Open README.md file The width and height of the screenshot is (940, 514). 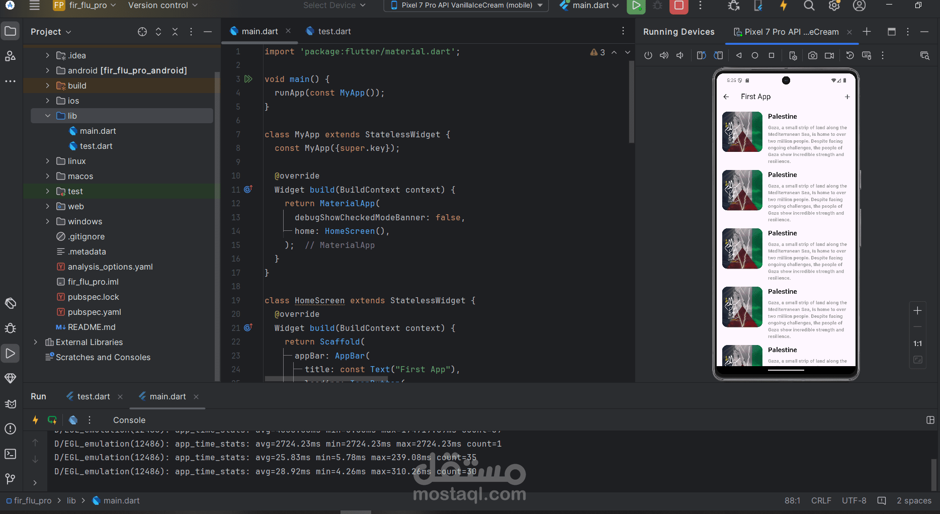coord(92,327)
